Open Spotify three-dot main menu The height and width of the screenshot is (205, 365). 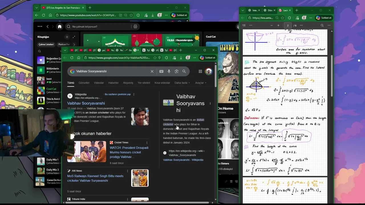[40, 26]
